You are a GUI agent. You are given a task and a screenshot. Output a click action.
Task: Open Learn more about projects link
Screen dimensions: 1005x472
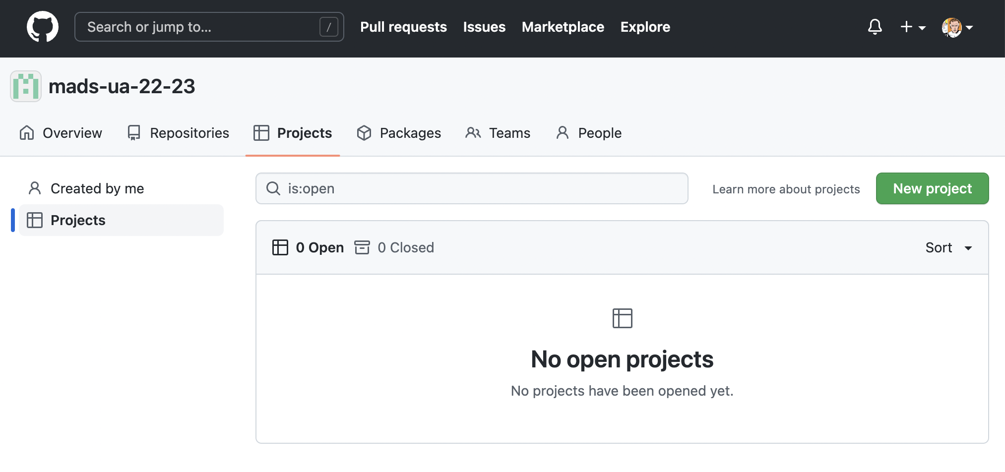coord(786,189)
